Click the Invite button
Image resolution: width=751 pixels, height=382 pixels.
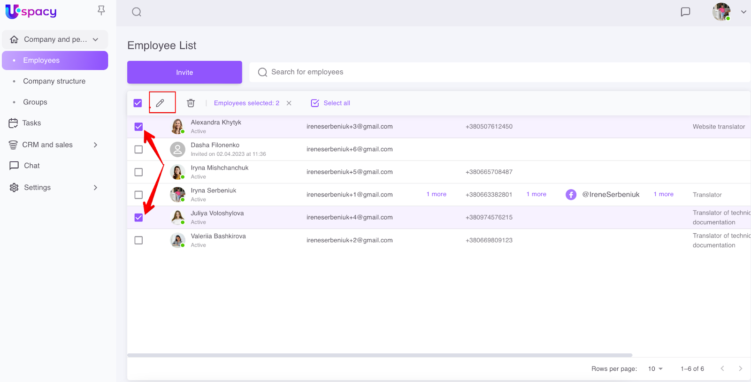tap(184, 72)
